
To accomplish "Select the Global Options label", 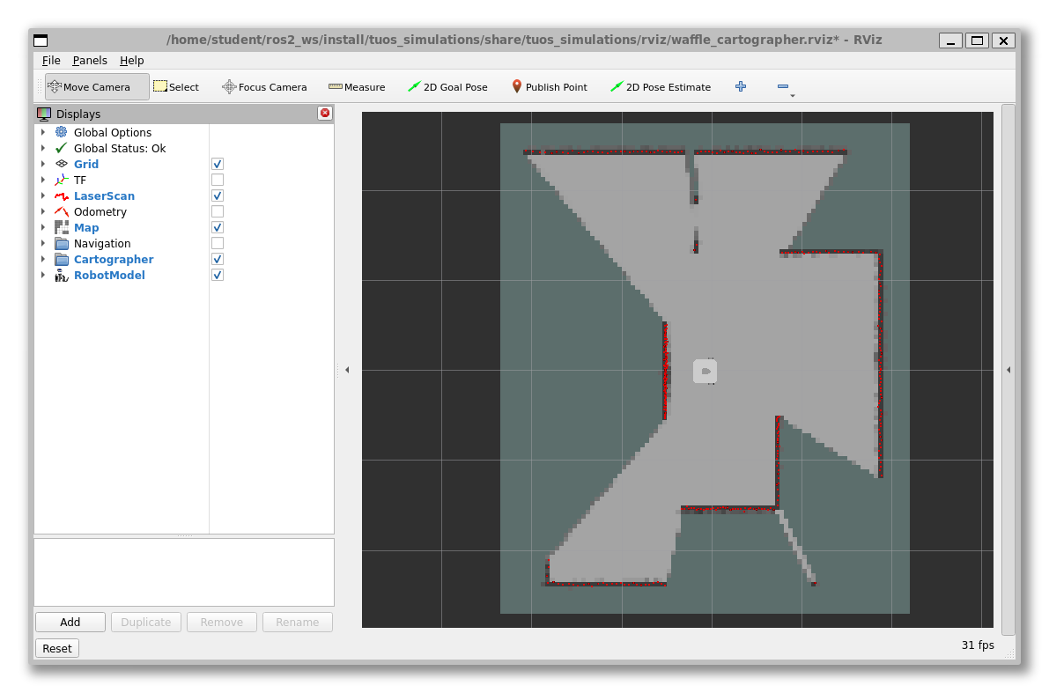I will point(113,132).
